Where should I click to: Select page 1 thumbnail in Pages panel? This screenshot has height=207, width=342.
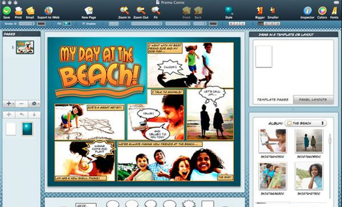25,47
